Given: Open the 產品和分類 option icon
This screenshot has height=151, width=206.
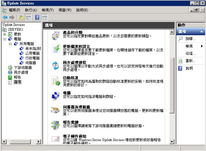Looking at the screenshot, I should [56, 36].
